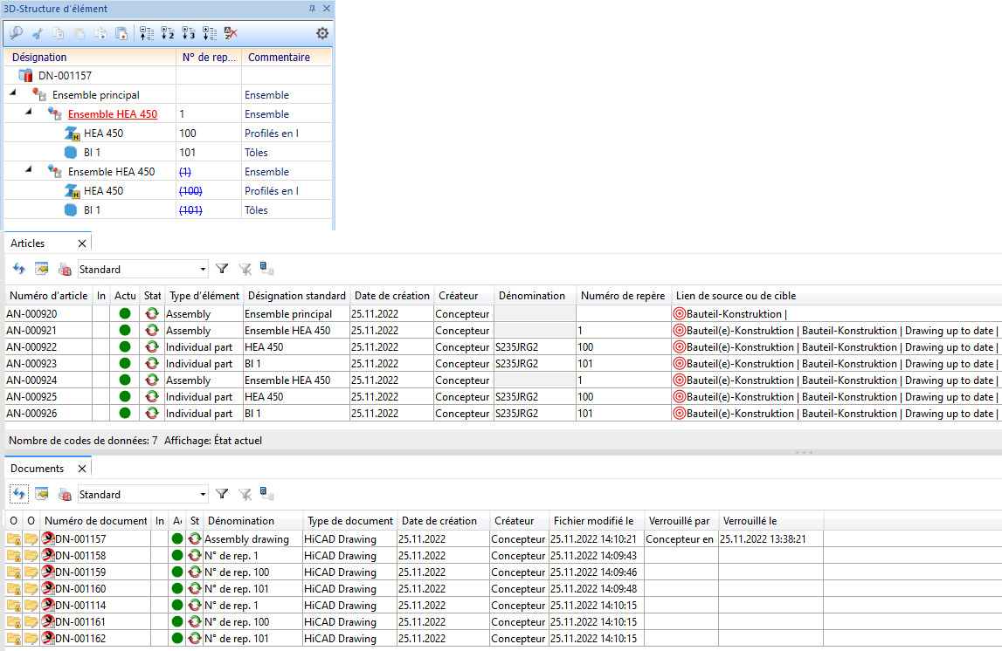Open the Standard dropdown in Documents
Screen dimensions: 1002x651
(x=204, y=494)
